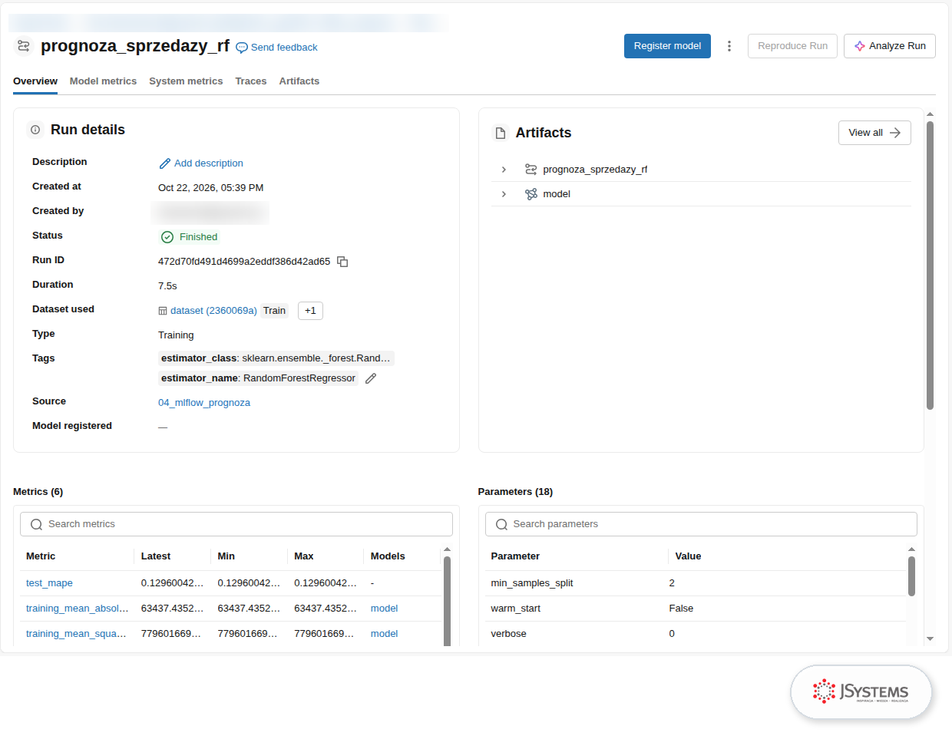952x739 pixels.
Task: Open model link in training_mean_squa row
Action: click(x=384, y=634)
